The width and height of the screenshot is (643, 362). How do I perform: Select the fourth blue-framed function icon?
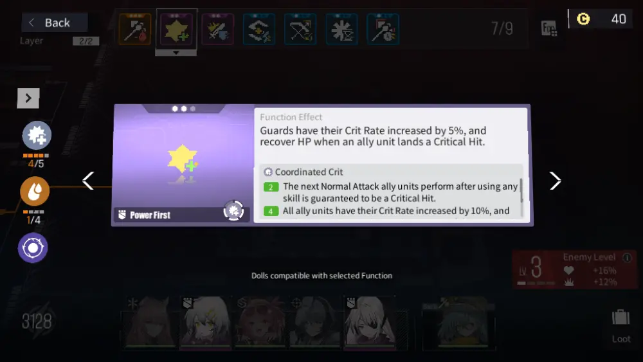[x=259, y=29]
